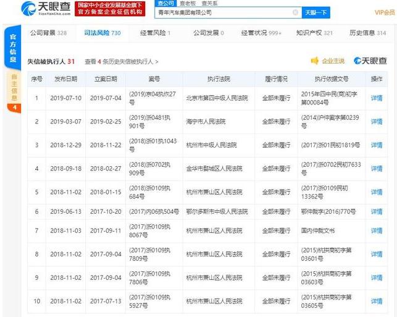Select the 查老板 search tab
397x317 pixels.
tap(188, 3)
